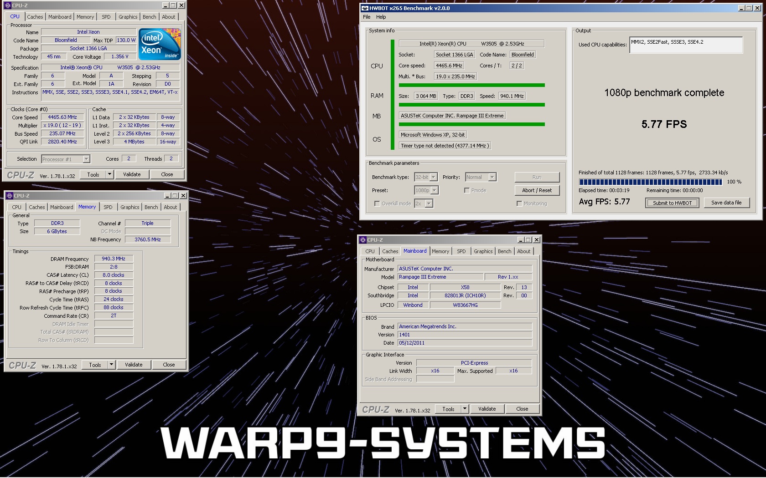Open CPU tab in CPU-Z Mainboard window

click(x=370, y=251)
